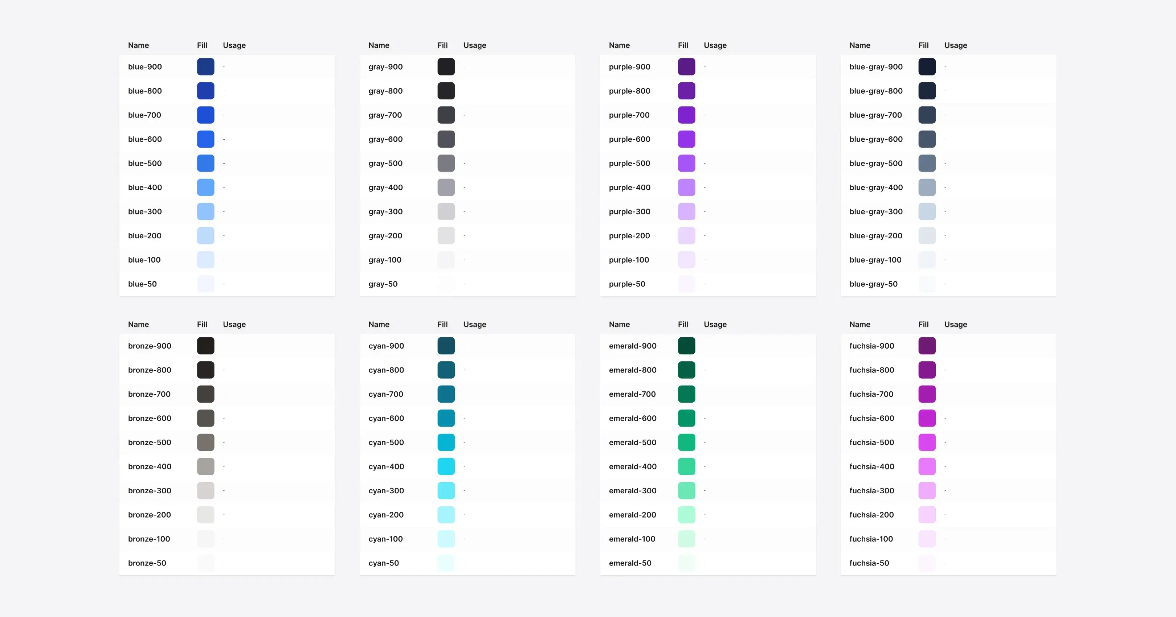Viewport: 1176px width, 617px height.
Task: Click the blue-gray-900 fill swatch
Action: tap(927, 67)
